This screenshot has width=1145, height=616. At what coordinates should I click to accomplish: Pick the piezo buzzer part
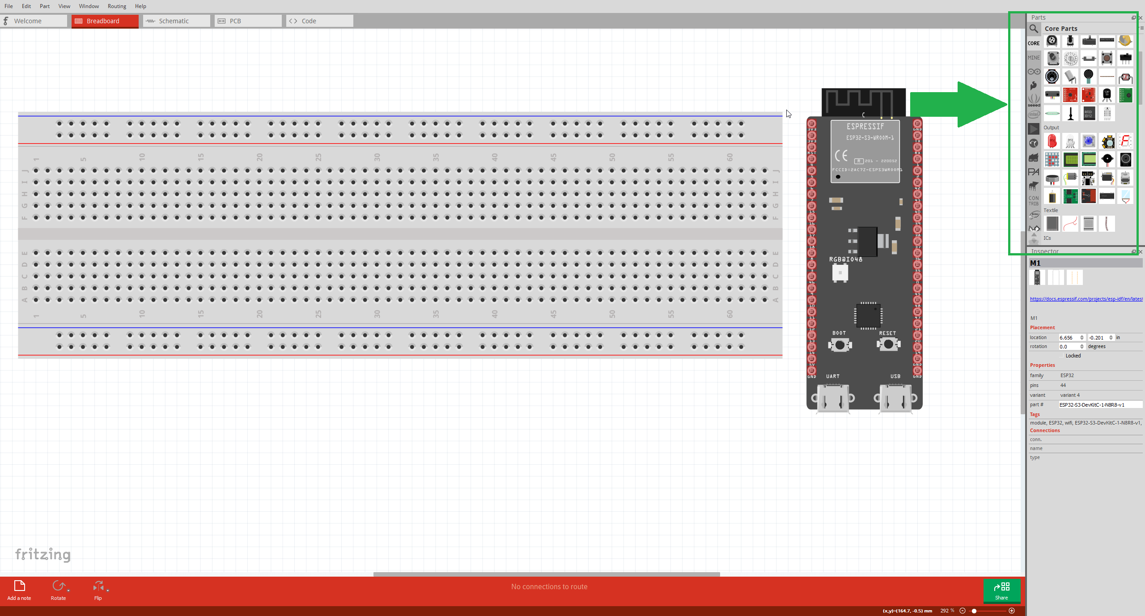click(1107, 159)
